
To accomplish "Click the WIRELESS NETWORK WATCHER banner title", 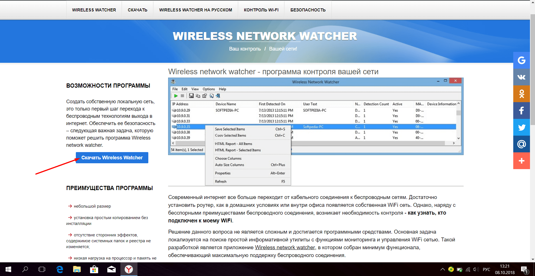I will 265,36.
